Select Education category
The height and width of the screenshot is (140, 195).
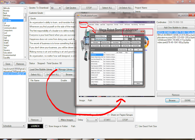7,53
